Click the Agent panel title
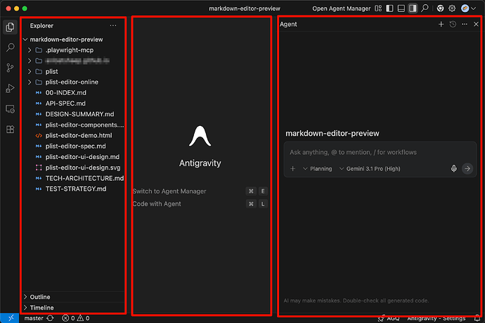This screenshot has height=323, width=485. click(x=288, y=24)
